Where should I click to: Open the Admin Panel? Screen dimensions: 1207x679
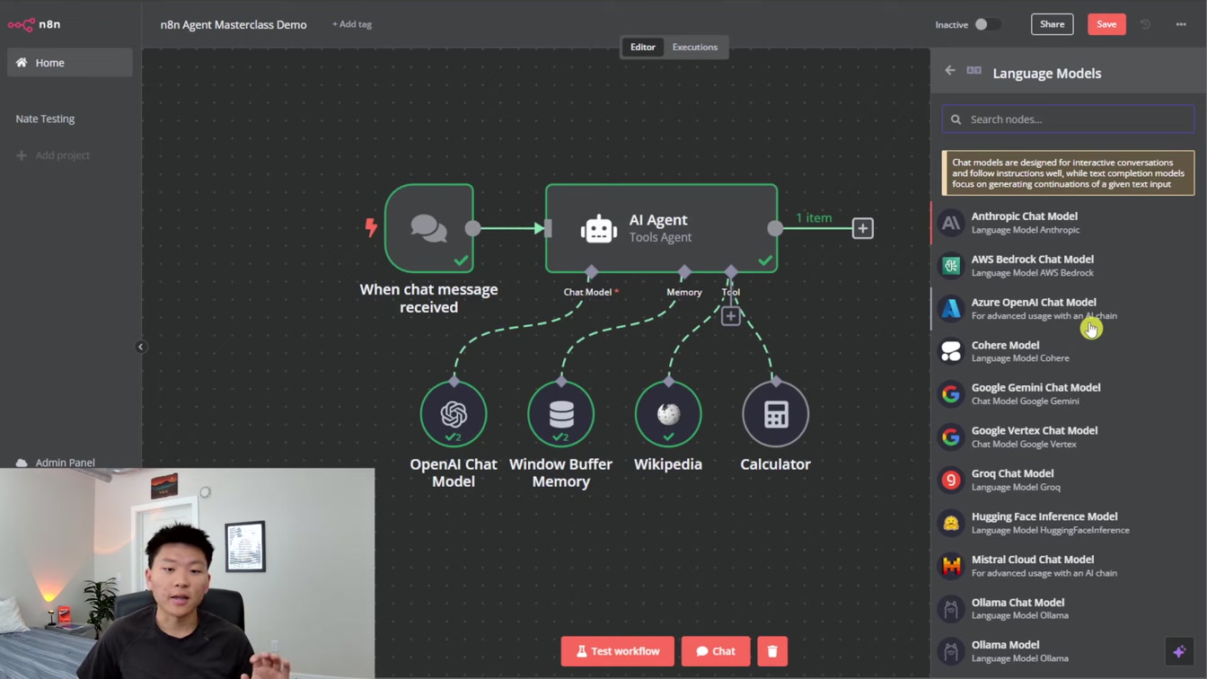tap(56, 462)
